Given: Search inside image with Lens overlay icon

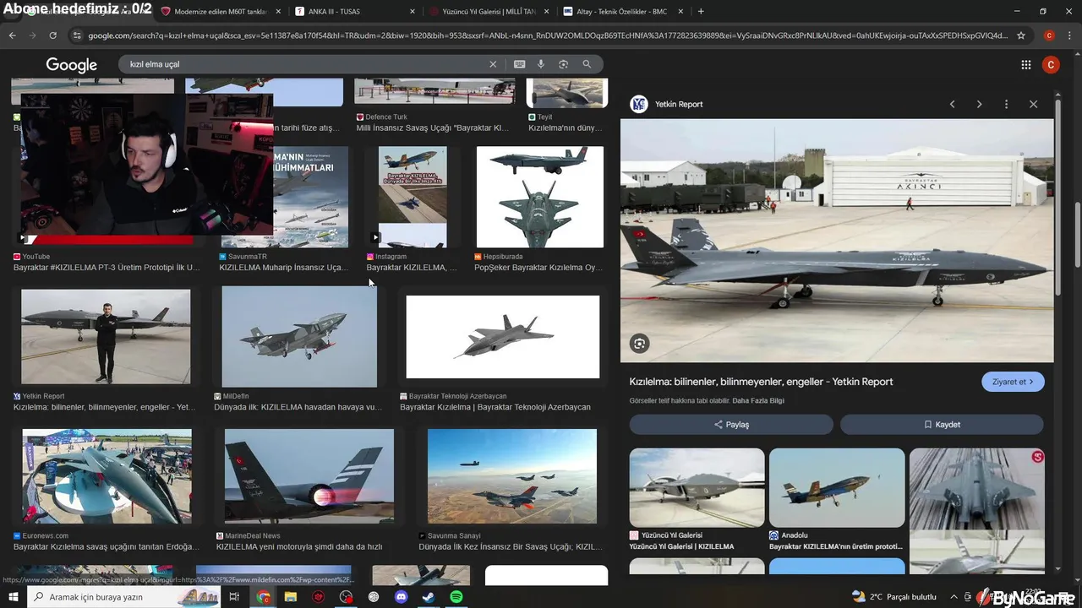Looking at the screenshot, I should (x=639, y=343).
